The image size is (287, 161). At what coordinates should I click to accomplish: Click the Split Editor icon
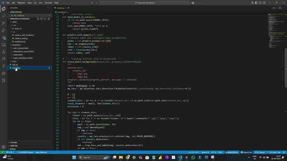click(280, 8)
